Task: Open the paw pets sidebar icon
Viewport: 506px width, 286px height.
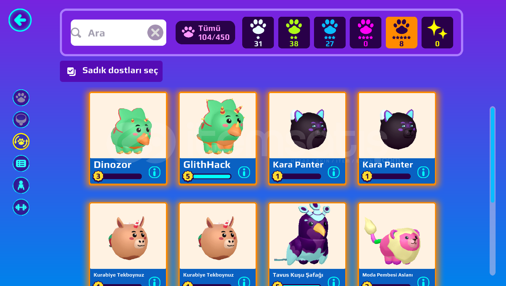Action: (x=21, y=98)
